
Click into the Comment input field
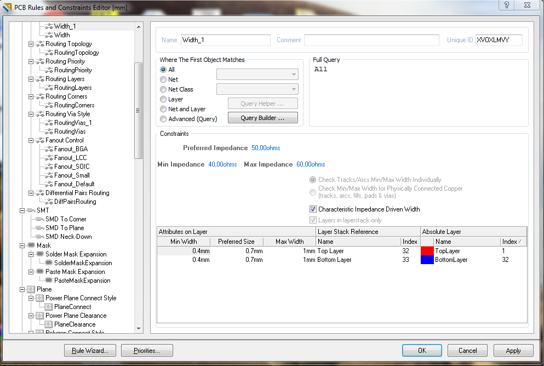[x=371, y=40]
